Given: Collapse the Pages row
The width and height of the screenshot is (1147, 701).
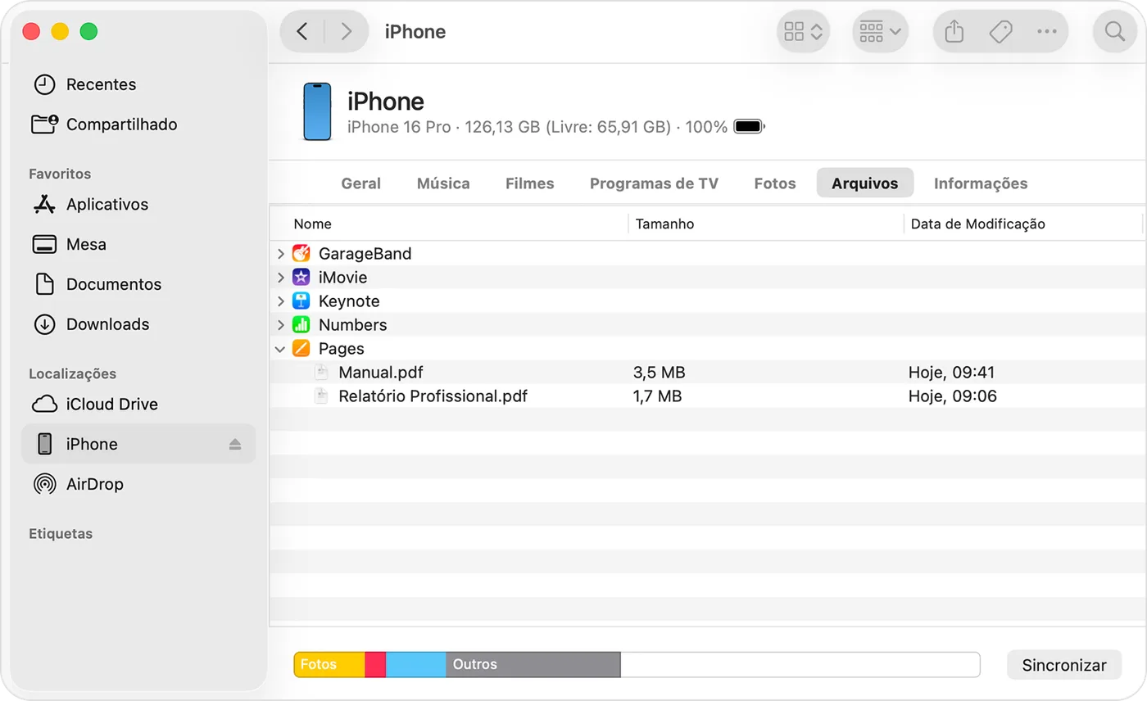Looking at the screenshot, I should (x=280, y=349).
